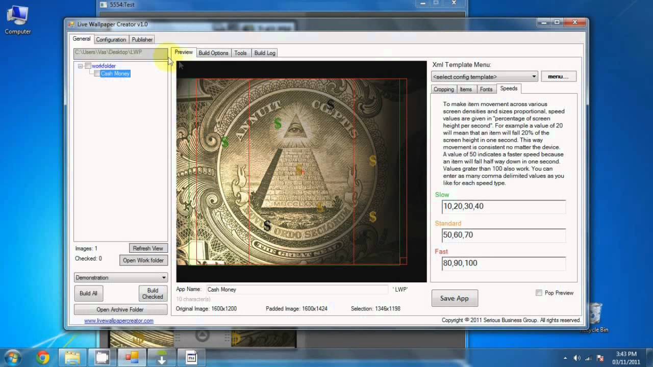Select the Cash Money tree item
Viewport: 653px width, 367px height.
pos(115,73)
